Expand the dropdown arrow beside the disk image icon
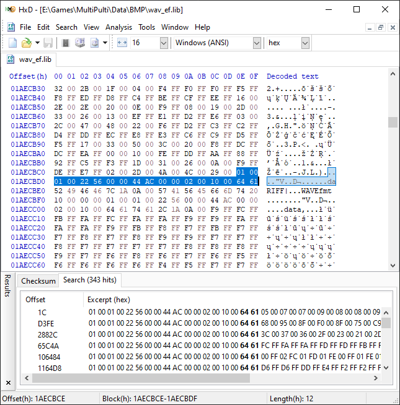400x405 pixels. click(x=105, y=43)
